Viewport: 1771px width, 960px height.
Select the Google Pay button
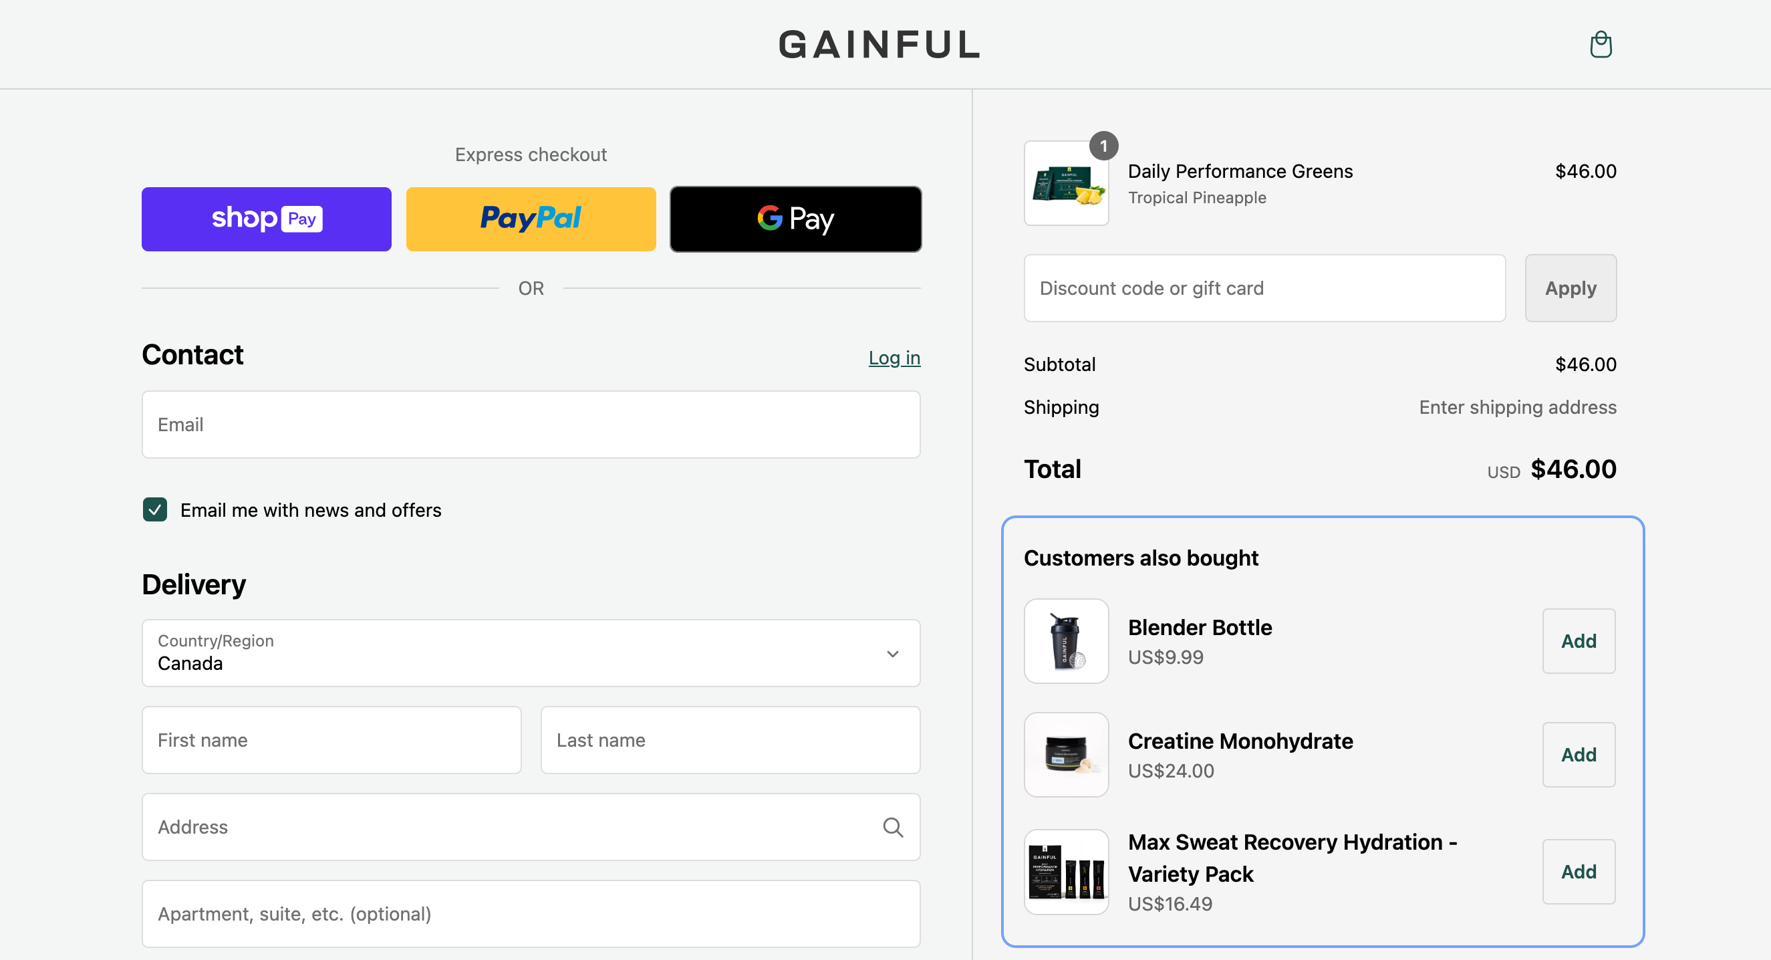795,219
